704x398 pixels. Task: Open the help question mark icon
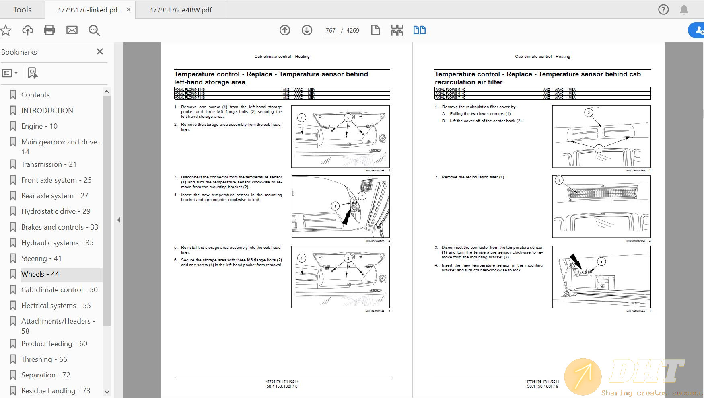point(663,10)
